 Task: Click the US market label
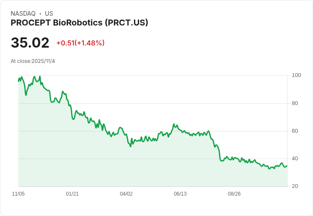tap(49, 14)
